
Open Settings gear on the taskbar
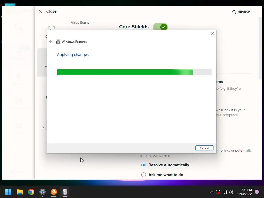43,192
